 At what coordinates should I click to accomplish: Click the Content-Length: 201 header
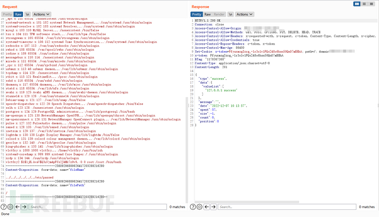pyautogui.click(x=211, y=67)
